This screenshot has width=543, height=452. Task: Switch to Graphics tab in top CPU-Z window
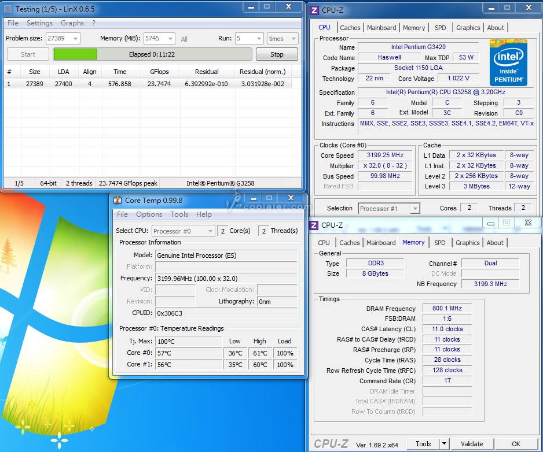coord(468,28)
